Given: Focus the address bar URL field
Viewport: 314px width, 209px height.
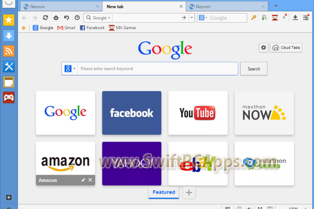Looking at the screenshot, I should click(147, 18).
